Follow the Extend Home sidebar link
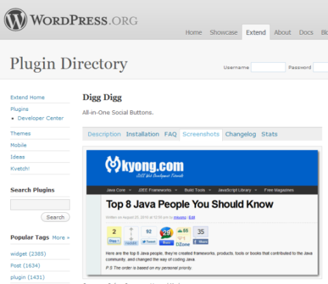Screen dimensions: 328x284 point(27,97)
